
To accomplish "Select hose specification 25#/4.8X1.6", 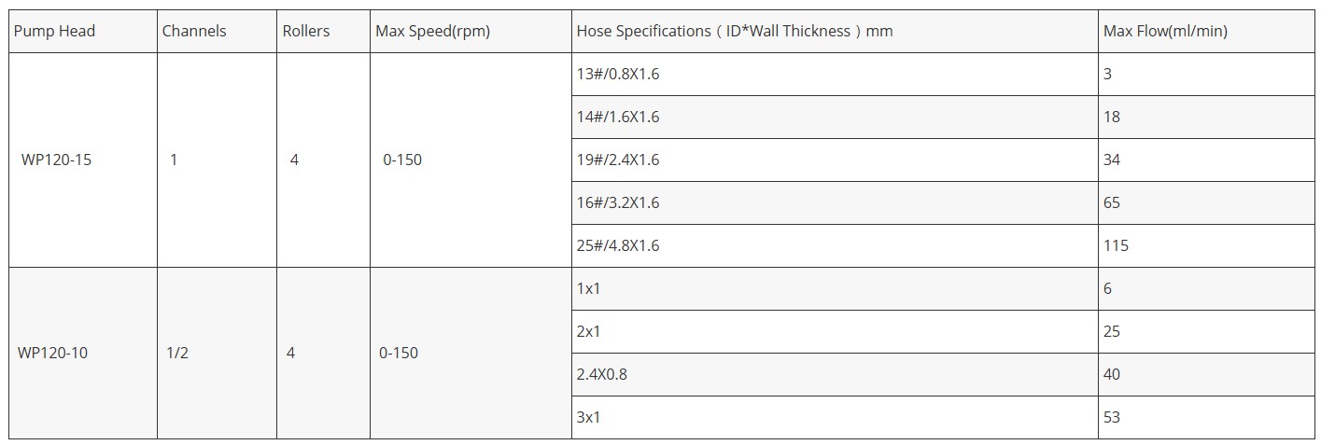I will pyautogui.click(x=618, y=245).
